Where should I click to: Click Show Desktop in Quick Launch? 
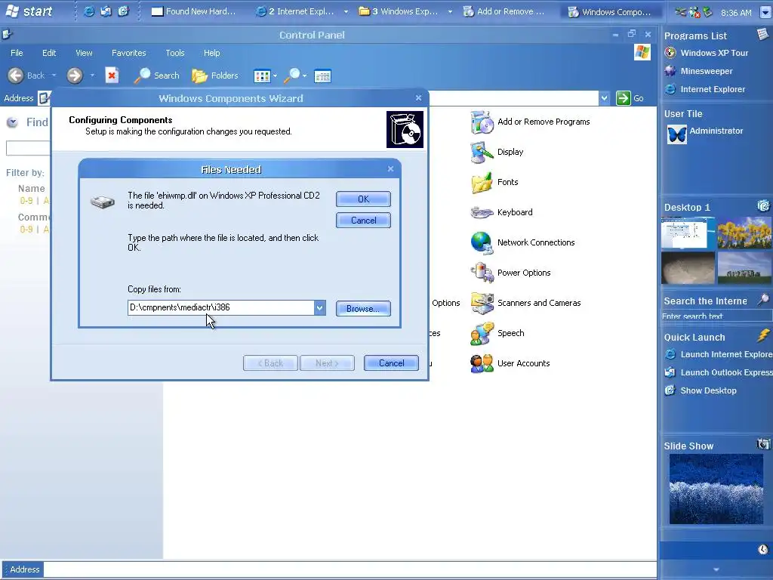pos(701,390)
